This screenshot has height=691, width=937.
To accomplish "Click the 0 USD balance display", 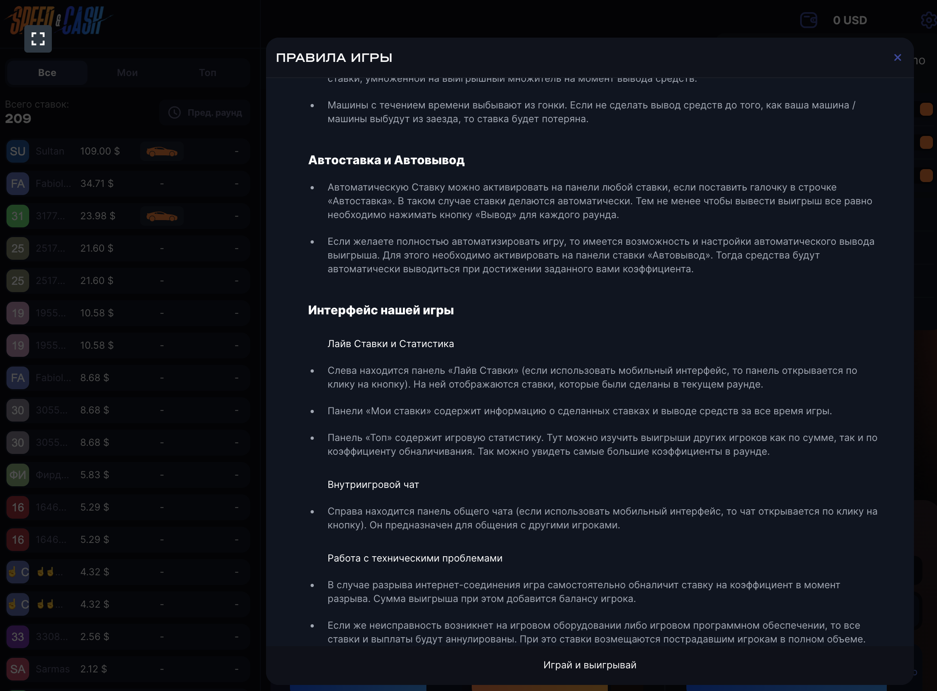I will (x=850, y=20).
